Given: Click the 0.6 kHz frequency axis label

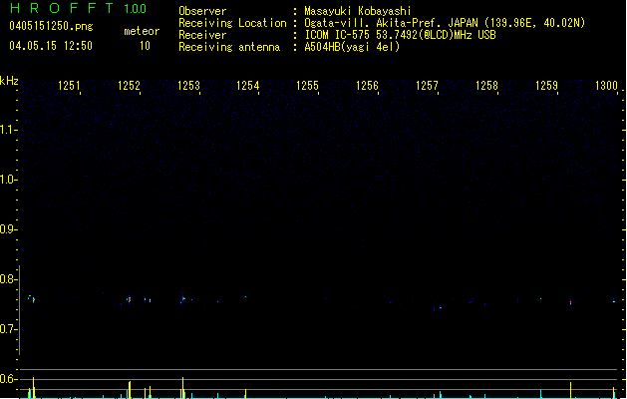Looking at the screenshot, I should (8, 379).
